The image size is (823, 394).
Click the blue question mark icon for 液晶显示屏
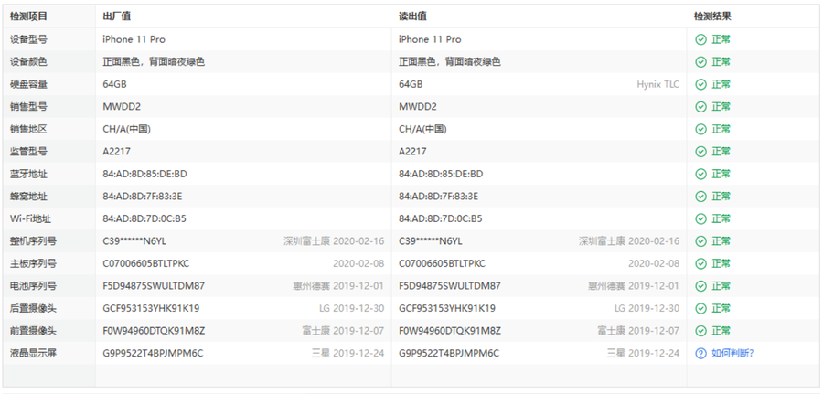(x=700, y=354)
